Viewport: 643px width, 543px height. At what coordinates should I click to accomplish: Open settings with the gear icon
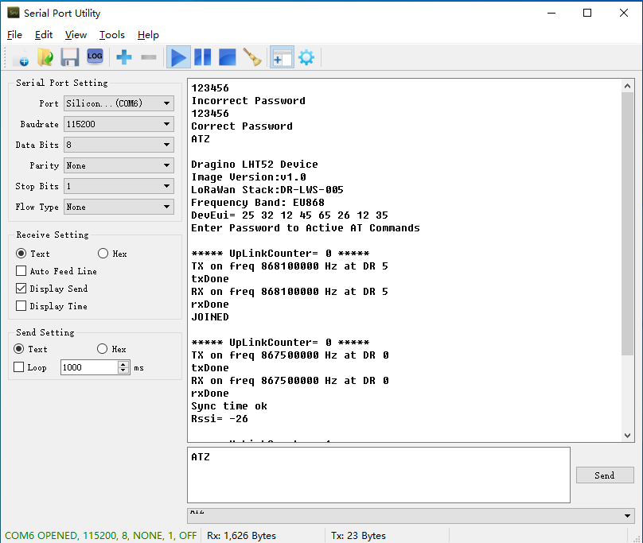(306, 57)
